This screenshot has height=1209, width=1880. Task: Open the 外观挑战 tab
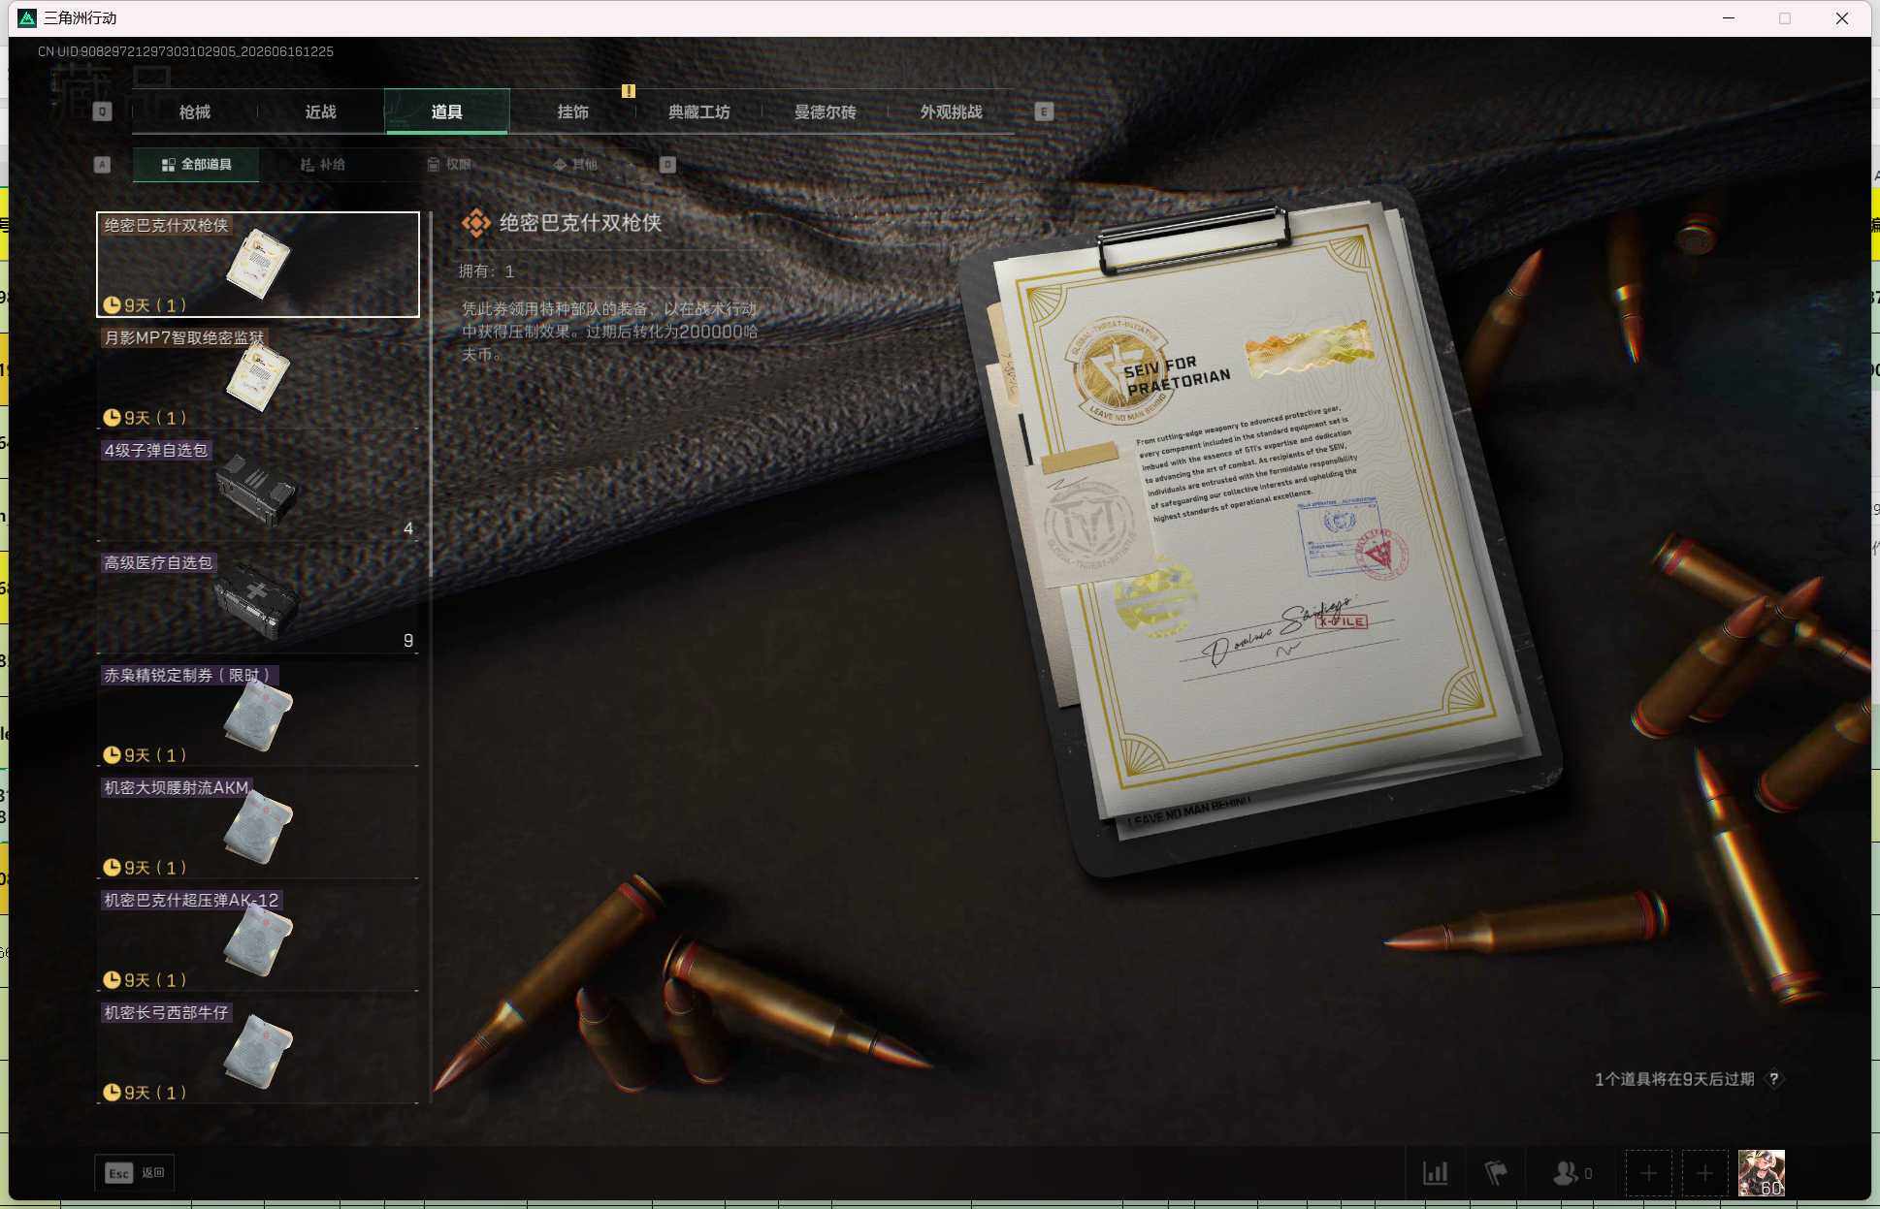coord(951,111)
